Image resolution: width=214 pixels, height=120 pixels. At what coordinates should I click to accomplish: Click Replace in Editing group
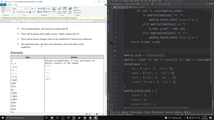coord(77,10)
